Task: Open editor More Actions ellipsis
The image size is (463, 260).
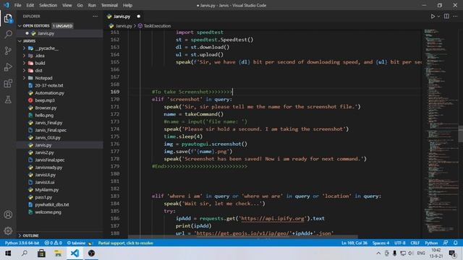Action: (x=455, y=17)
